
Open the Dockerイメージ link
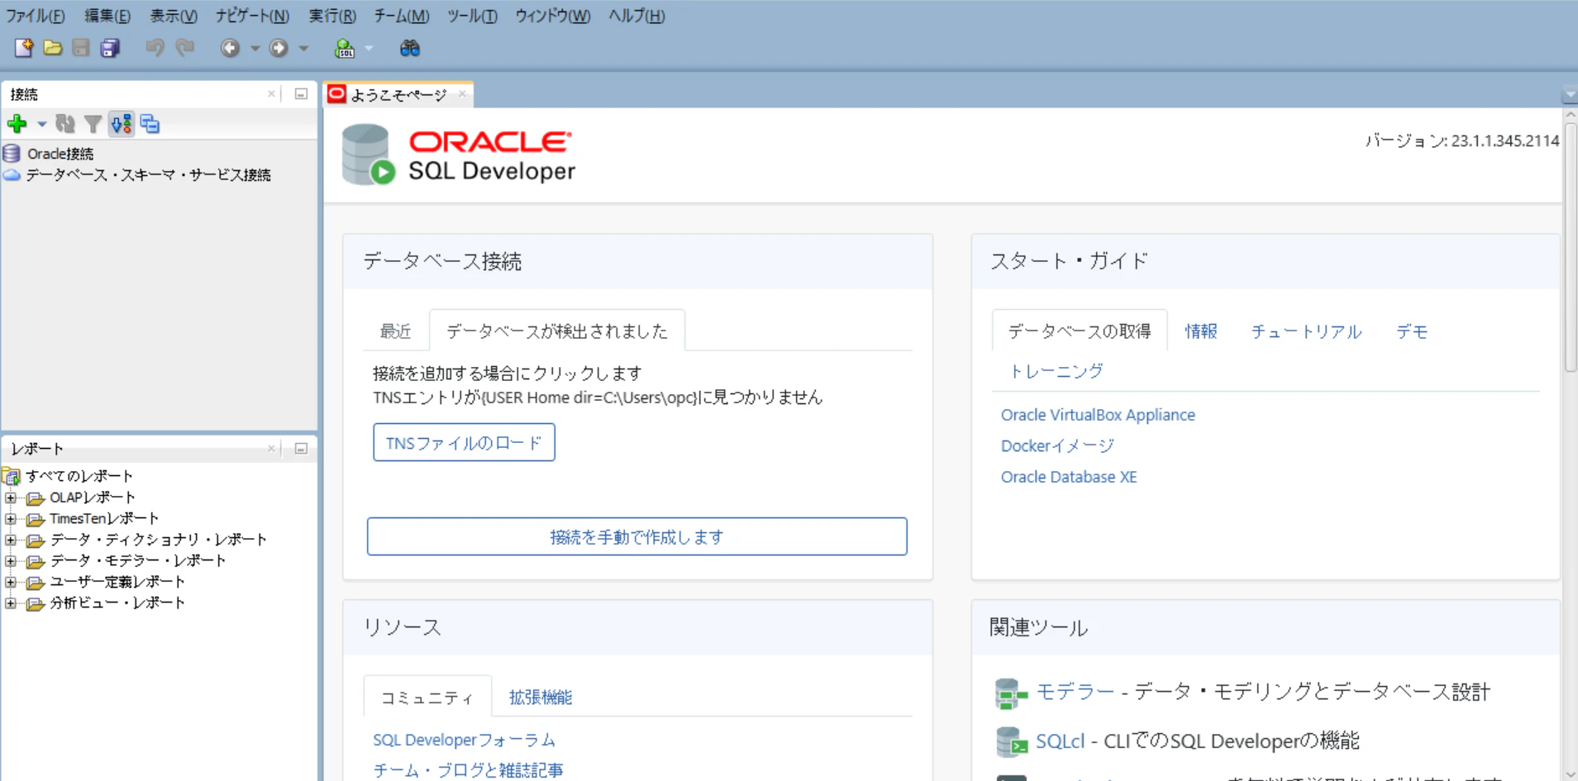1057,446
